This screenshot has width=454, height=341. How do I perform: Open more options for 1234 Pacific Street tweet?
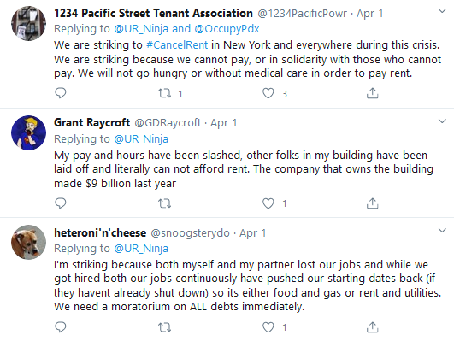[442, 11]
